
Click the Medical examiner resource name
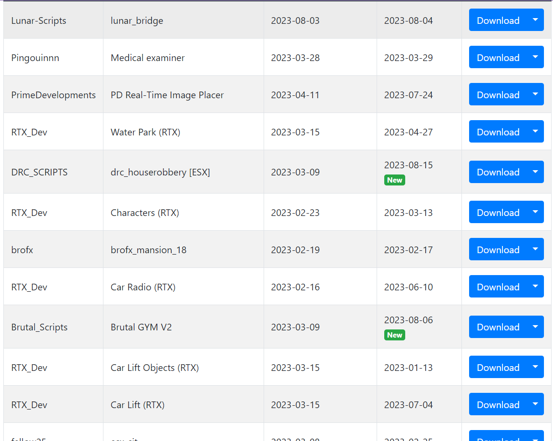[x=147, y=58]
